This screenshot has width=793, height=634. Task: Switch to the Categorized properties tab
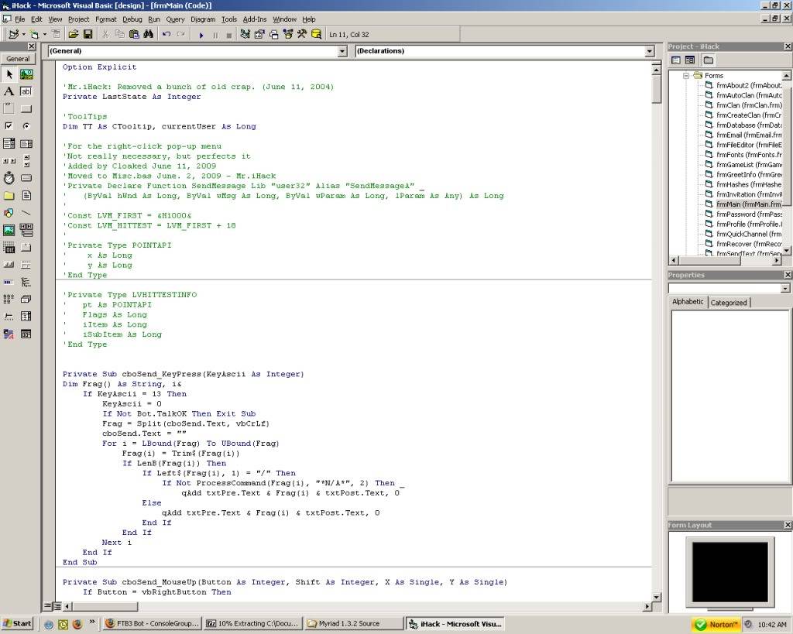(728, 303)
